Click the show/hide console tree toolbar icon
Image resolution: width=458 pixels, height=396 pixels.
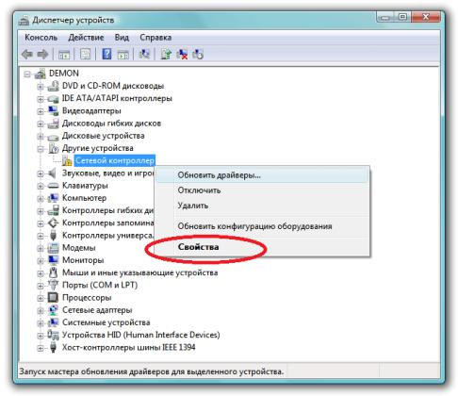64,55
